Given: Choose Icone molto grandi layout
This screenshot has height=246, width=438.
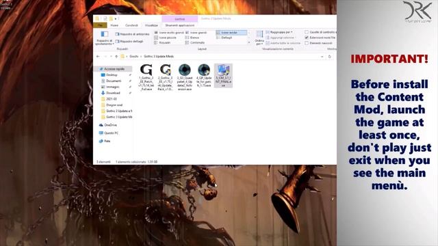Looking at the screenshot, I should point(169,33).
